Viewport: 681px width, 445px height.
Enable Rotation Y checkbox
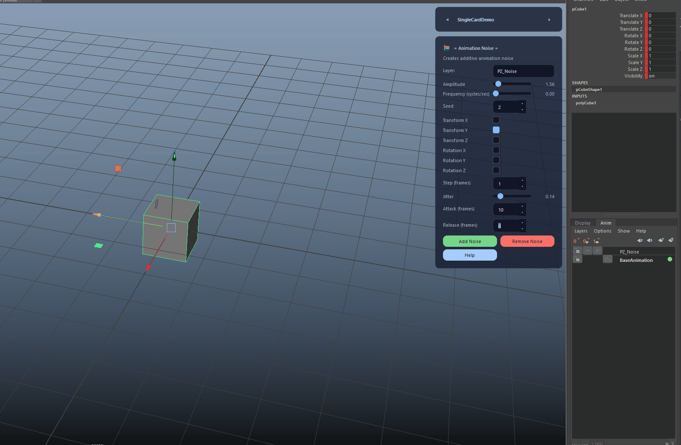point(496,160)
